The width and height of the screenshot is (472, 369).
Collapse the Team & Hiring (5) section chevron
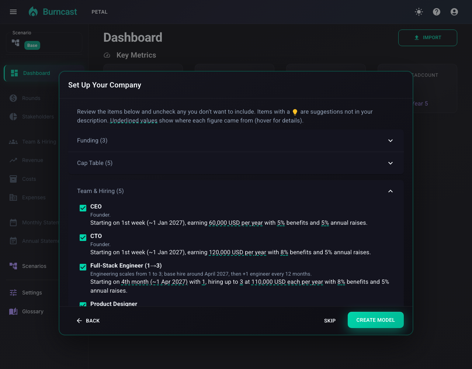(391, 191)
